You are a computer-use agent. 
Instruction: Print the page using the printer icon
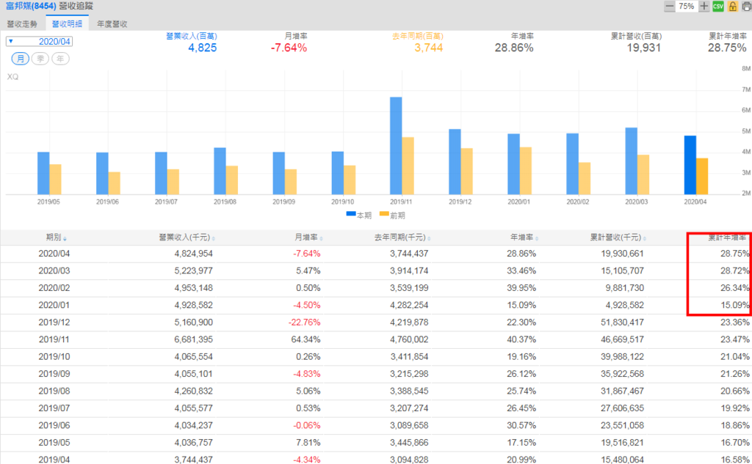(747, 7)
